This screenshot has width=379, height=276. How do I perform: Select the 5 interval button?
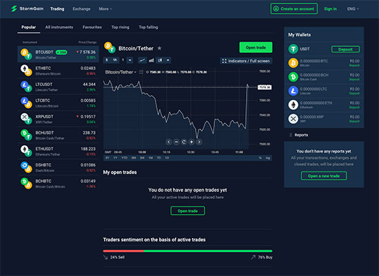tap(107, 60)
